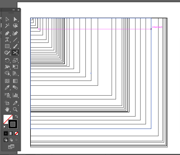180x155 pixels.
Task: Choose the Hand tool
Action: (x=7, y=109)
